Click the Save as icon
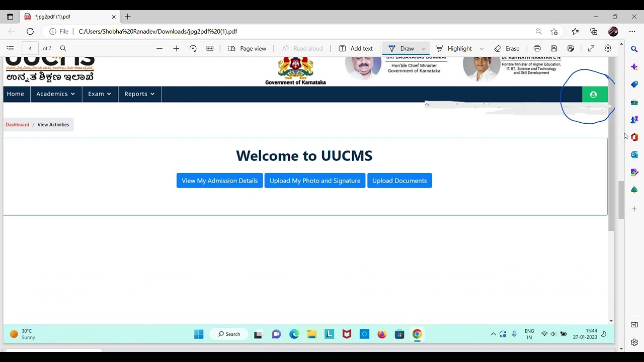644x362 pixels. tap(571, 48)
